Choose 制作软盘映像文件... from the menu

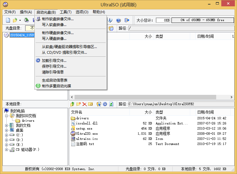(x=71, y=19)
